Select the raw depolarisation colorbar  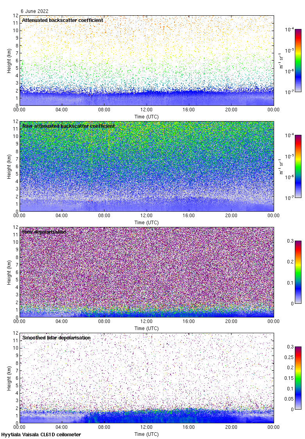[298, 272]
